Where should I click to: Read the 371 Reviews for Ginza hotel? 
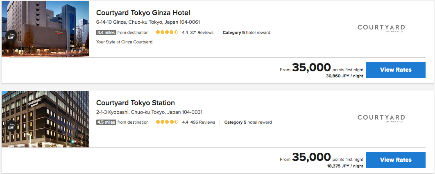point(202,33)
